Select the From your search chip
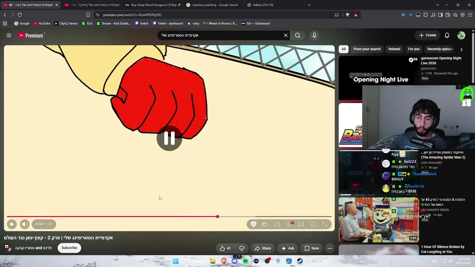 point(367,49)
